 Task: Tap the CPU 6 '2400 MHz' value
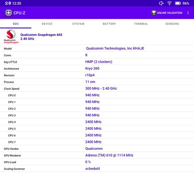(x=93, y=135)
